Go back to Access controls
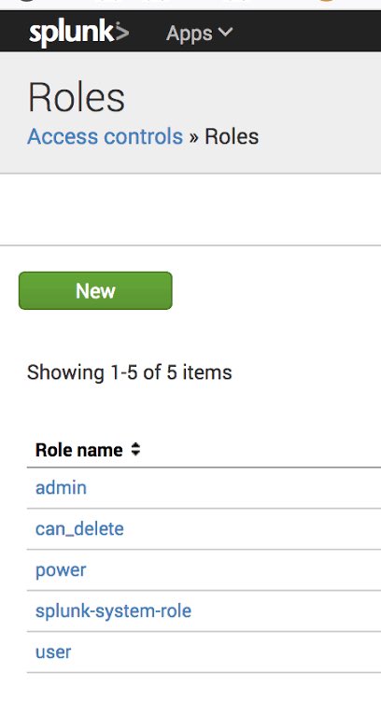 point(106,136)
